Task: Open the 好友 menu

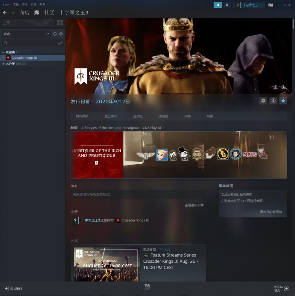Action: (x=25, y=5)
